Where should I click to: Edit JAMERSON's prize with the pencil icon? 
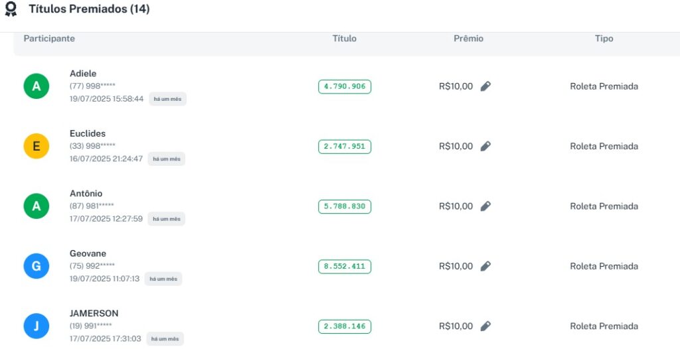(485, 326)
